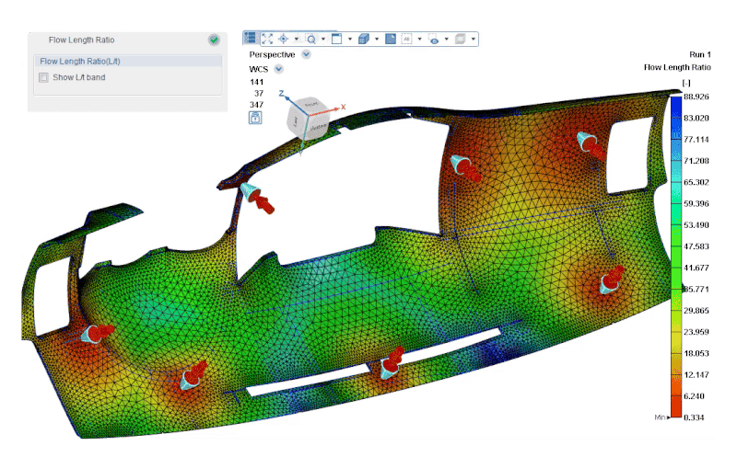Click the Flow Length Ratio panel title
This screenshot has width=737, height=468.
(x=82, y=40)
